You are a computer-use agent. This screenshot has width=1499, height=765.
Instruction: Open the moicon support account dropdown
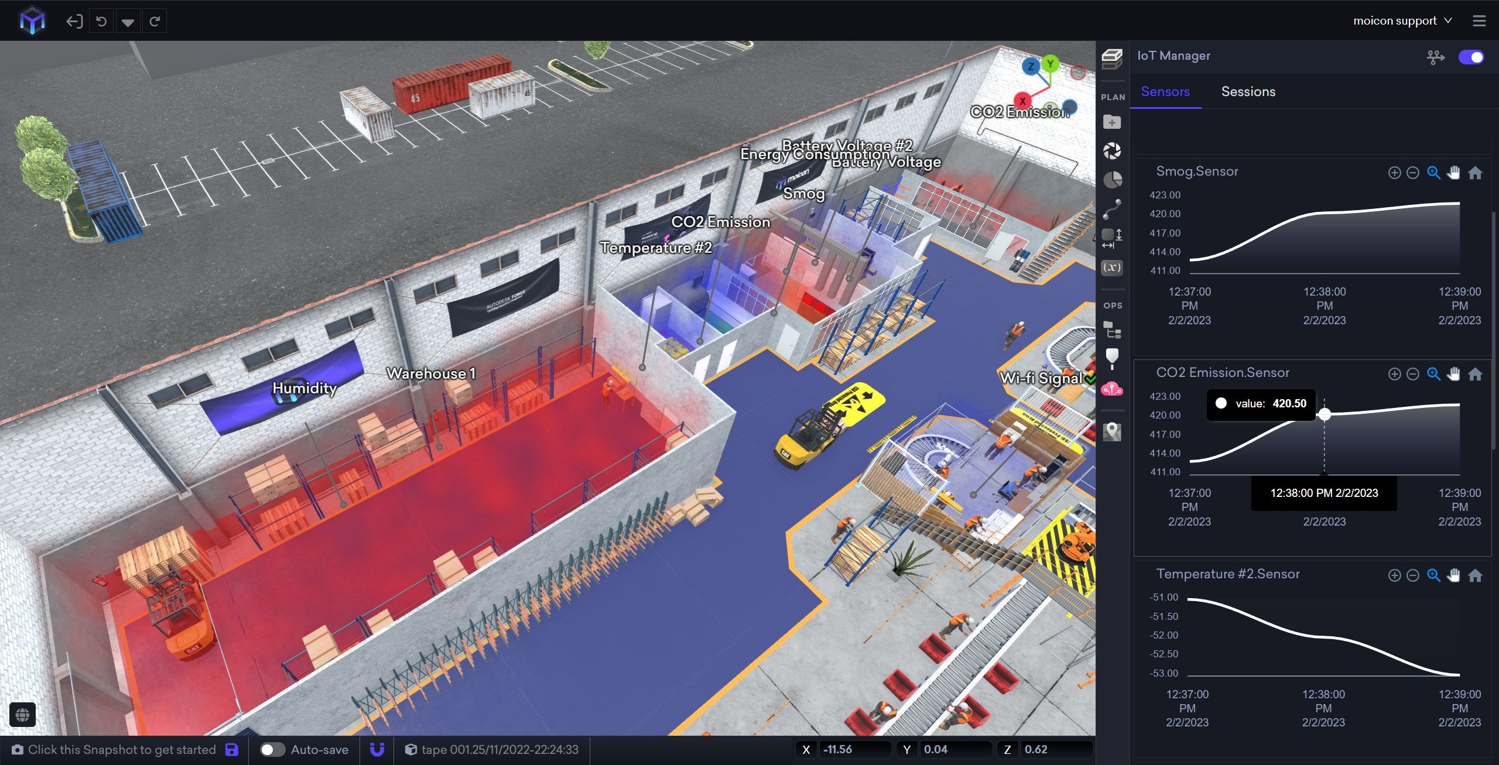click(x=1402, y=20)
